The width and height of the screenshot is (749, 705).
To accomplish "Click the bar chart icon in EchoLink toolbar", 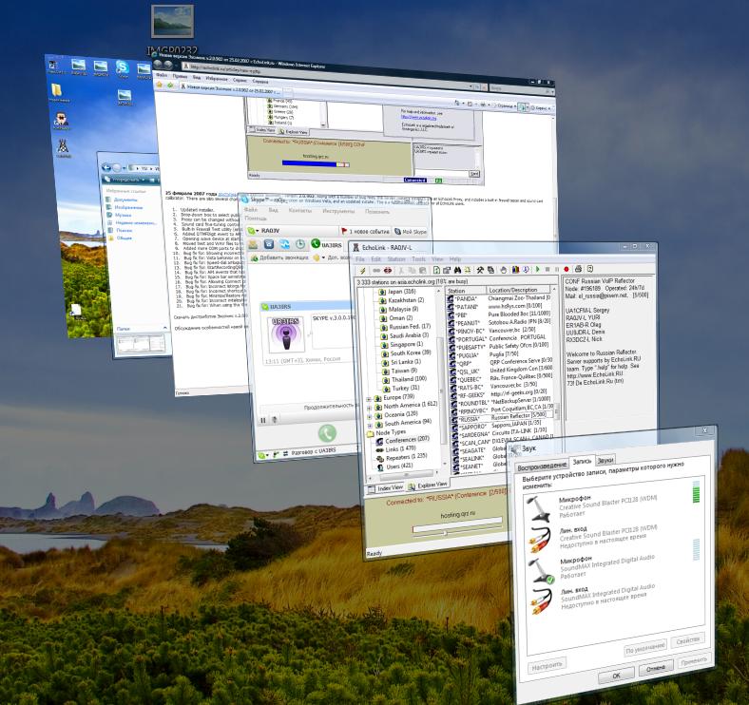I will point(515,270).
